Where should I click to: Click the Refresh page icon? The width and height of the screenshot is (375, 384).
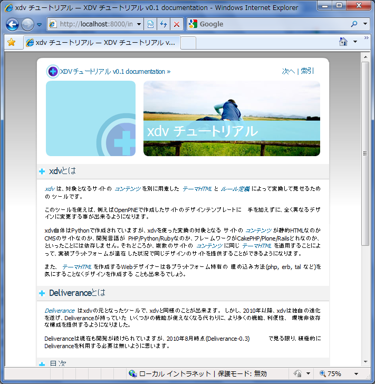164,24
